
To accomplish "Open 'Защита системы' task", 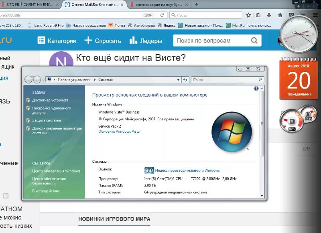I will [46, 120].
